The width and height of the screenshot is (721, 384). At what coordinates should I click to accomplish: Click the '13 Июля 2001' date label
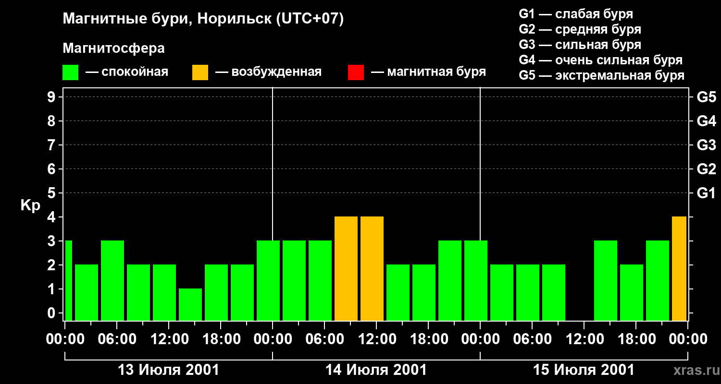(169, 370)
